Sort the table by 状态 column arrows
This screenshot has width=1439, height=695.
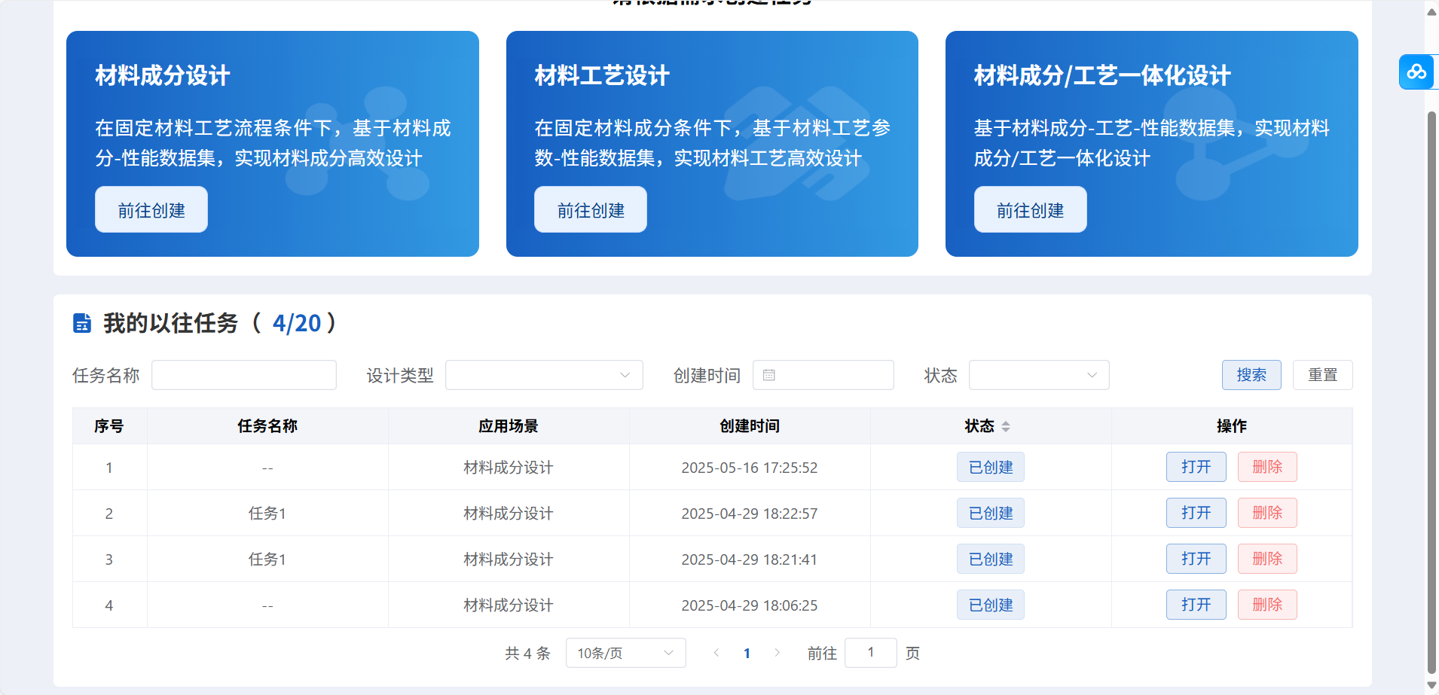coord(1005,426)
